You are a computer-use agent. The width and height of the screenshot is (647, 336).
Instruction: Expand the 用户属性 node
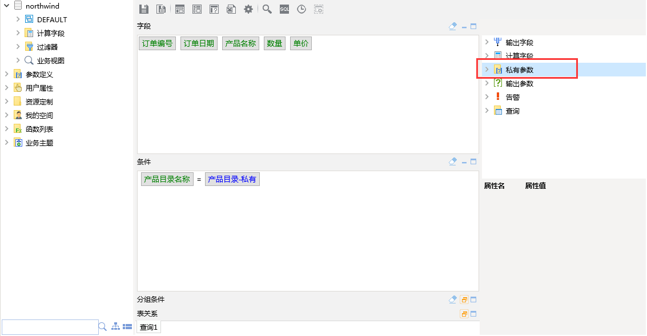pos(7,88)
